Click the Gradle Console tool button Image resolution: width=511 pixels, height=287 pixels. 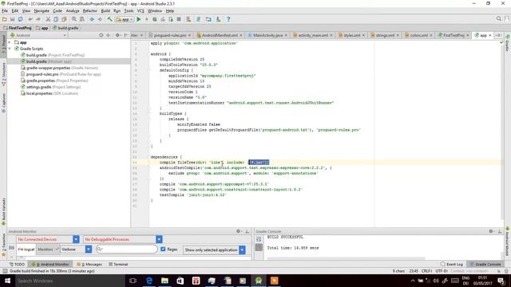[x=485, y=264]
